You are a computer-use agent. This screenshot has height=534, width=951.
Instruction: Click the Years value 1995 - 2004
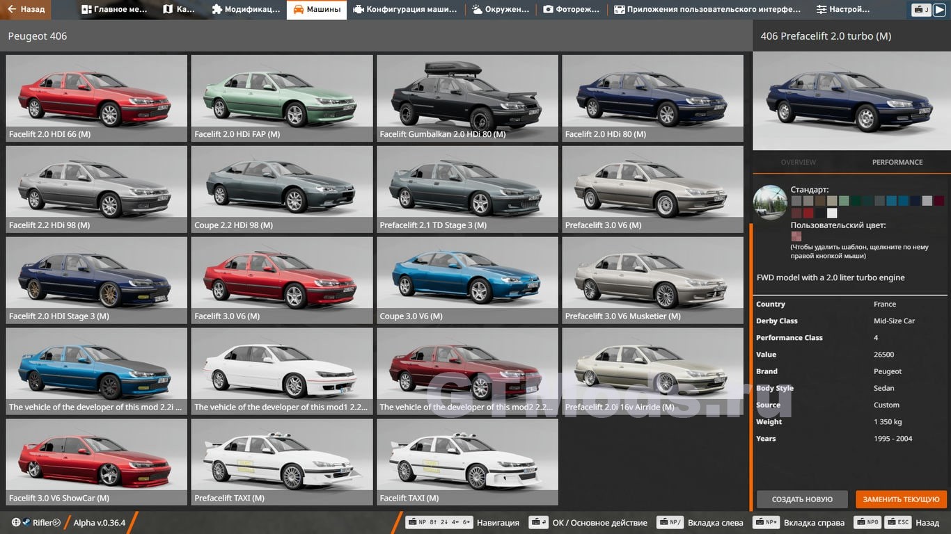click(893, 438)
